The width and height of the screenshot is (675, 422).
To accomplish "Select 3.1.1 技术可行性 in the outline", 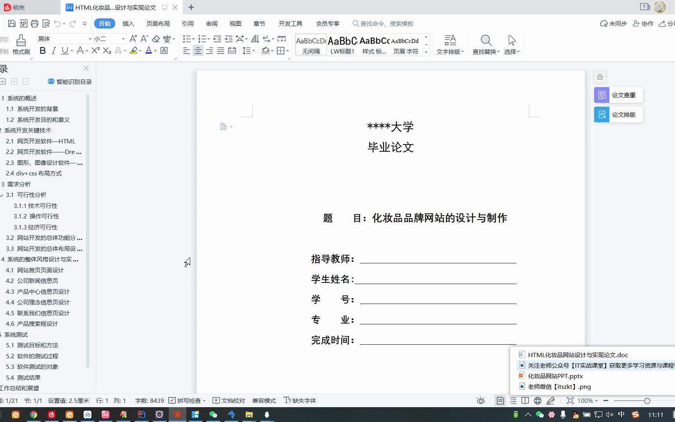I will pyautogui.click(x=35, y=206).
